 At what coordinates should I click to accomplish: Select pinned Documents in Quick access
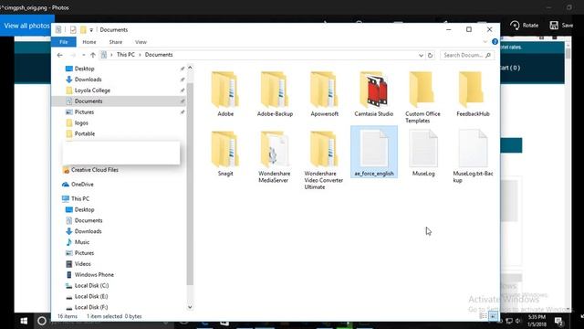click(120, 101)
